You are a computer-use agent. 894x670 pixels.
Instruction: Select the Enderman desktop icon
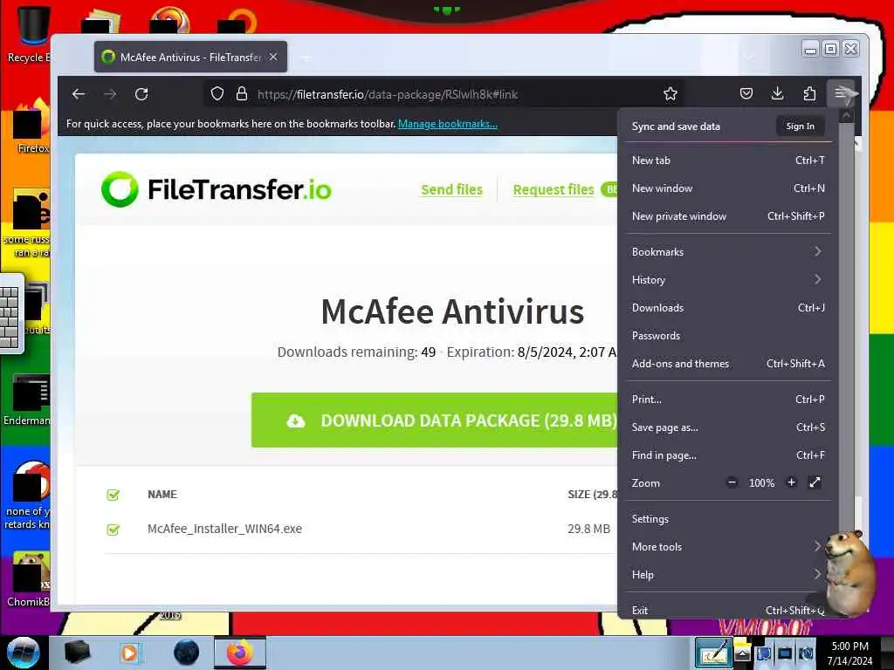29,401
